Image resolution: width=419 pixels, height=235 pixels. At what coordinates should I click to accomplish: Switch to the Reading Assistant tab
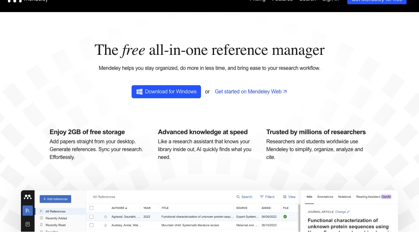tap(368, 197)
